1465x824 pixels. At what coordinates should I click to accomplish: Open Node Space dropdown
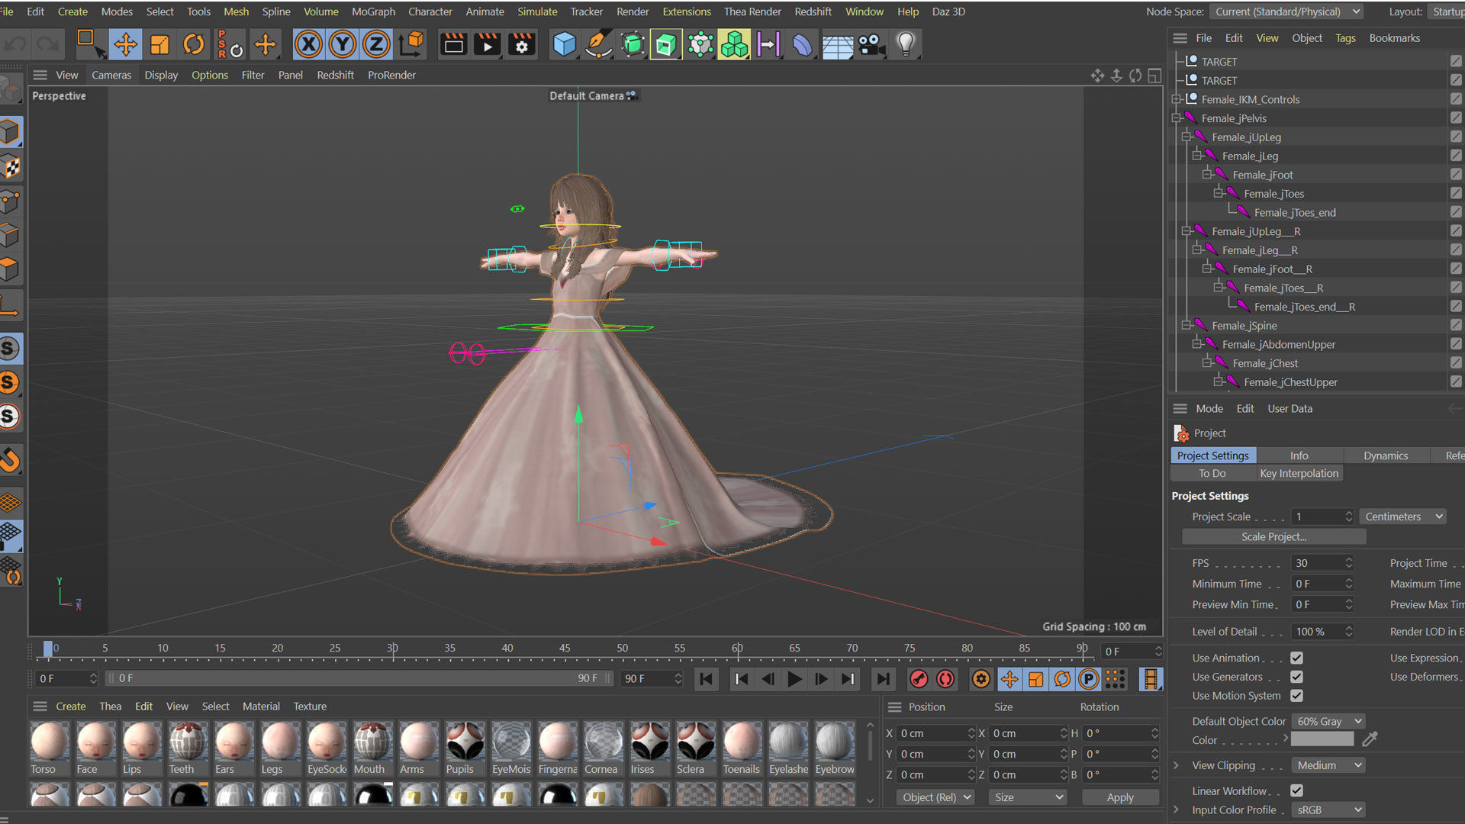point(1286,11)
